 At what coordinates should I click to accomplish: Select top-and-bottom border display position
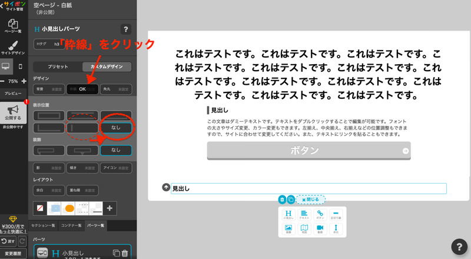coord(82,116)
